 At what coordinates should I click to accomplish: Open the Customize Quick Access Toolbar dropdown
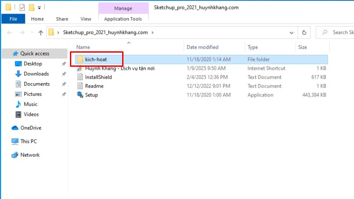[x=39, y=8]
